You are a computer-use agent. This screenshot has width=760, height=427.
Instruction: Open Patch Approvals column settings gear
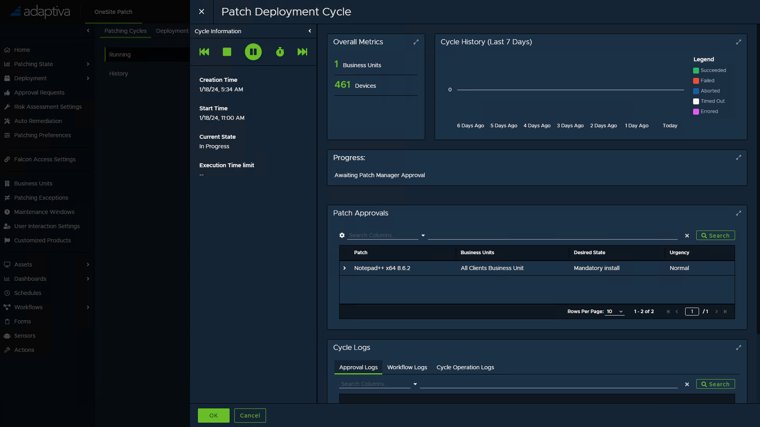342,235
